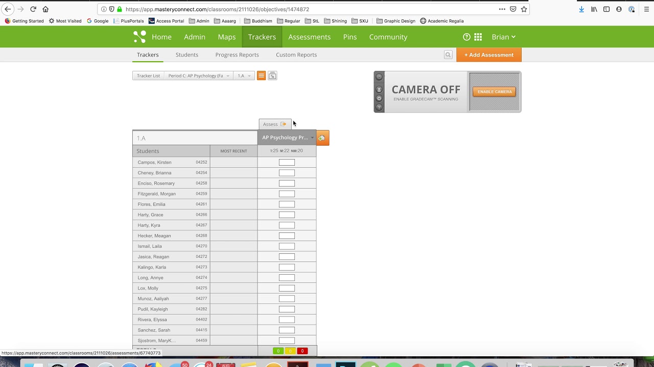Viewport: 654px width, 367px height.
Task: Click the orange add assessment icon beside AP Psychology
Action: [x=322, y=138]
